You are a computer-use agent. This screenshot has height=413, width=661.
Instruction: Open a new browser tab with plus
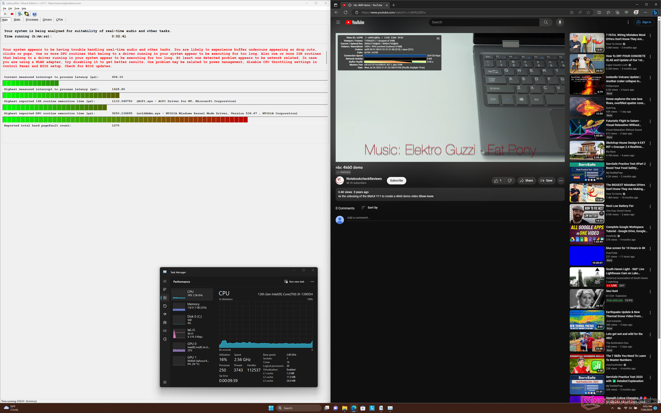click(x=394, y=5)
